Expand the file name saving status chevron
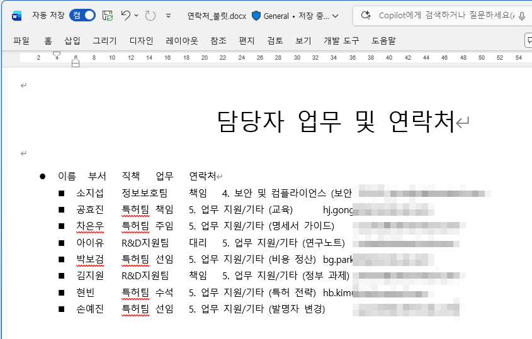 coord(335,16)
